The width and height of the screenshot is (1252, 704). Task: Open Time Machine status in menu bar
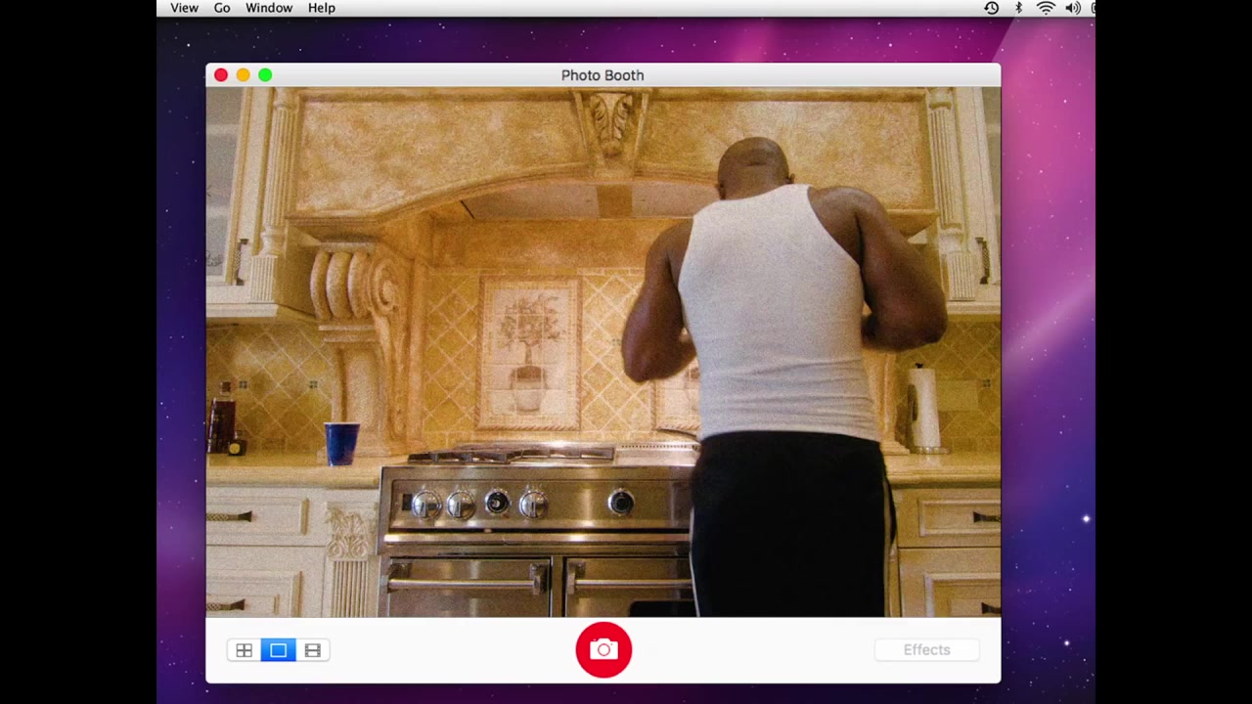[x=992, y=8]
